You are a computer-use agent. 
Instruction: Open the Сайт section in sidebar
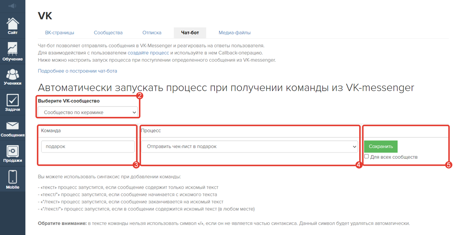(12, 25)
